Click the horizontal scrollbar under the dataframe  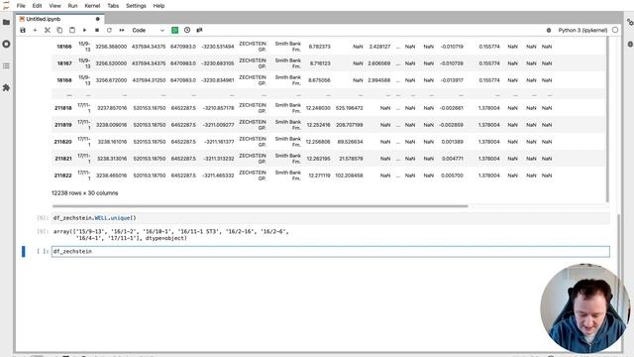[260, 206]
